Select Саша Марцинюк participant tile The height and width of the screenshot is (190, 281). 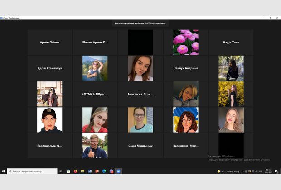click(x=140, y=146)
